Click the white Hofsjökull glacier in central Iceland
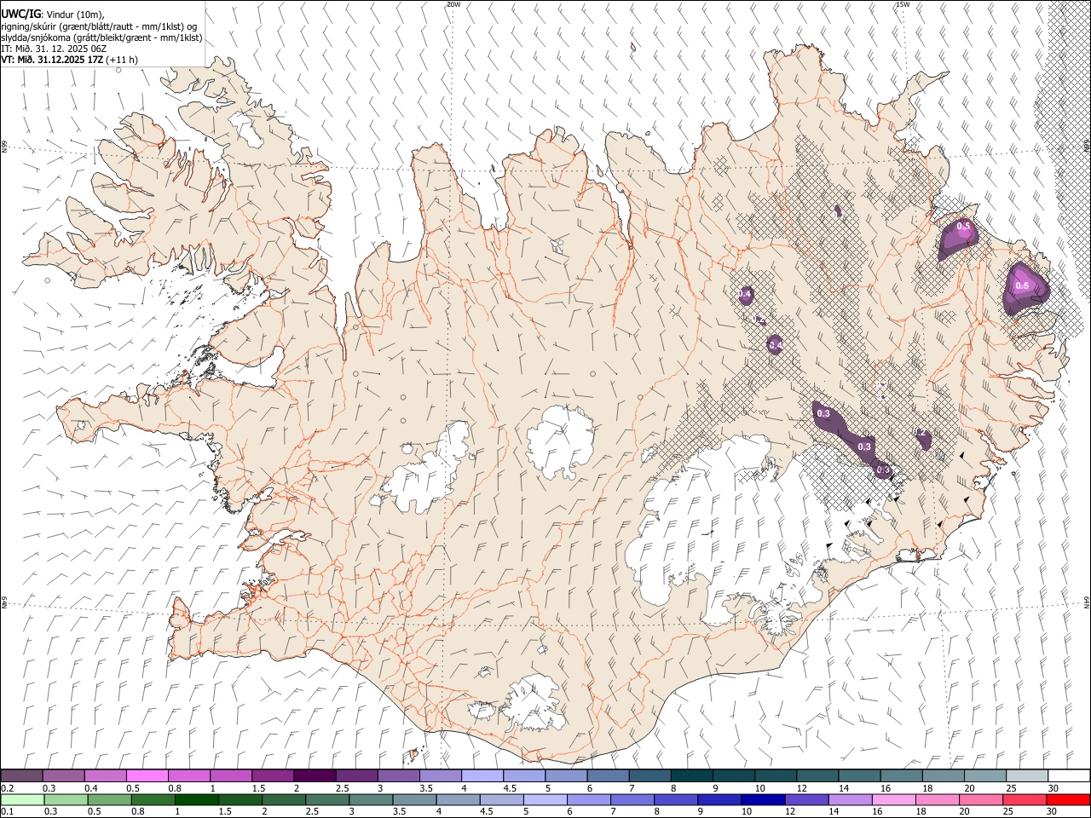 [560, 441]
